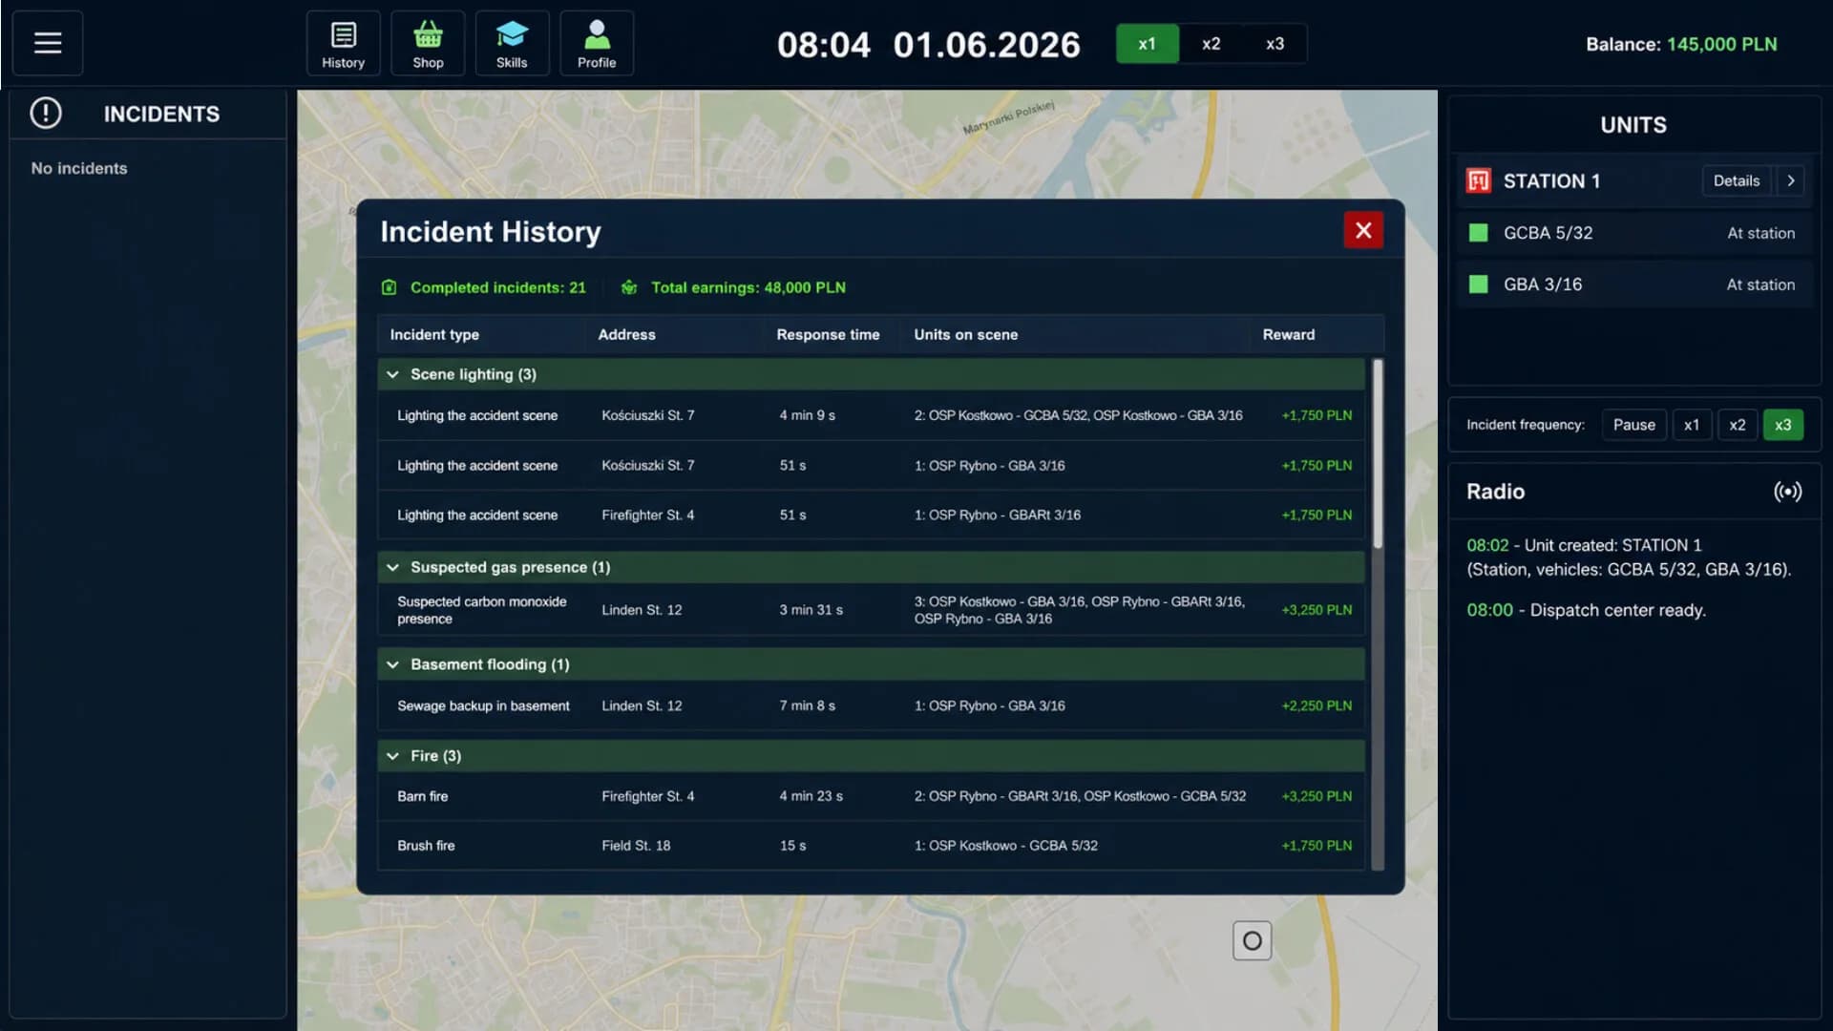
Task: Set game speed to x3
Action: click(1275, 44)
